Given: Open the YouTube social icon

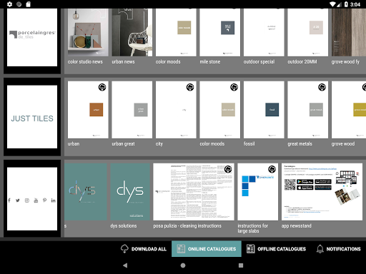Looking at the screenshot, I should click(36, 201).
